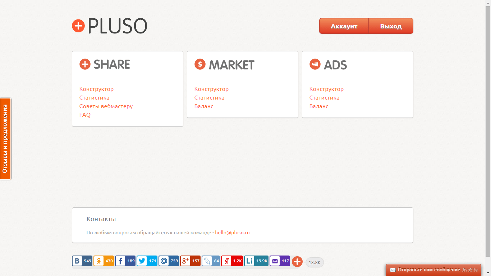This screenshot has height=276, width=491.
Task: Open Конструктор under ADS
Action: [326, 89]
